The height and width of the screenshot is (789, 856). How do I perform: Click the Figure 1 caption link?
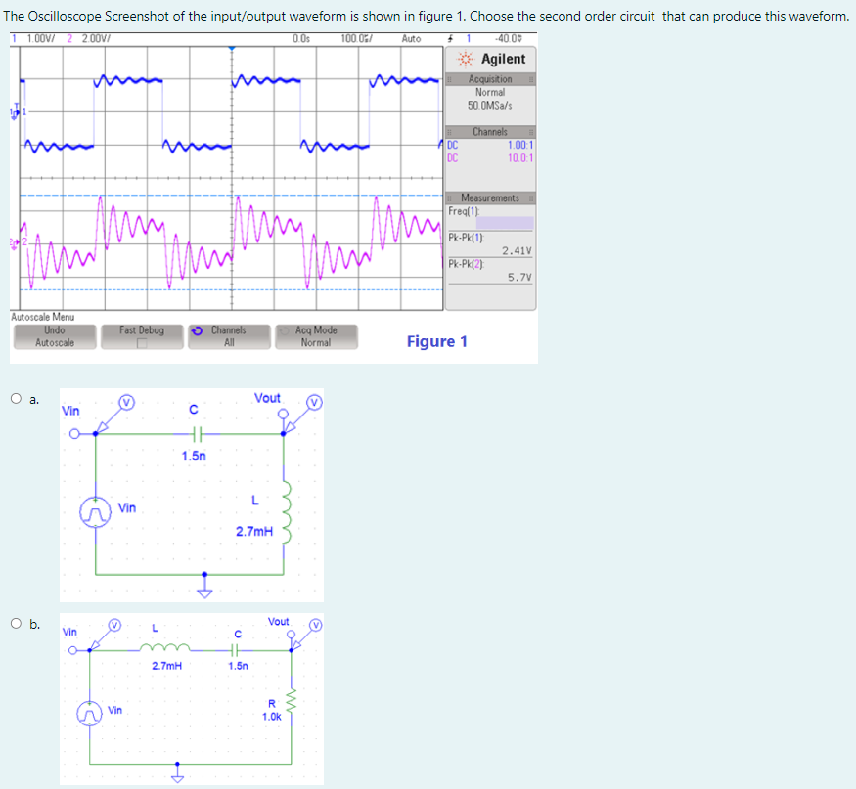[x=436, y=341]
